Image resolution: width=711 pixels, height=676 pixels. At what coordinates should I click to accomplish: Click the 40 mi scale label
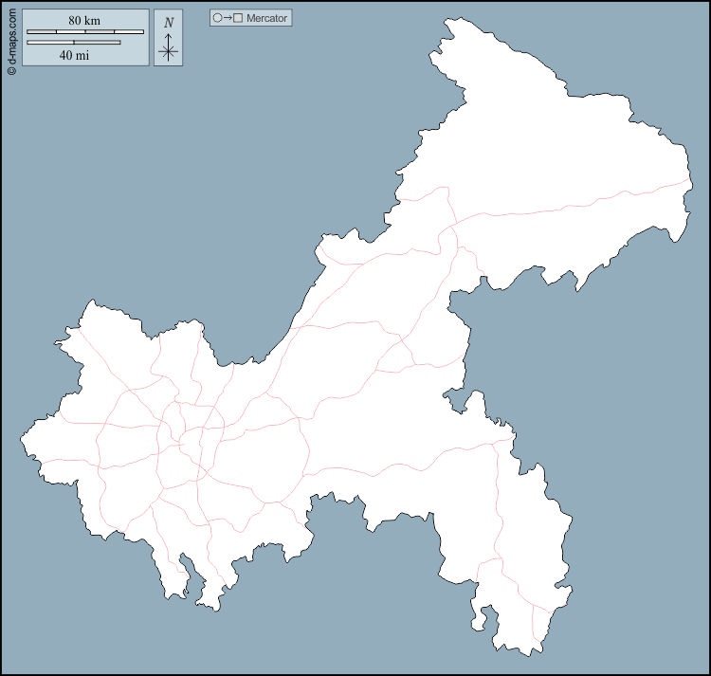pyautogui.click(x=74, y=55)
